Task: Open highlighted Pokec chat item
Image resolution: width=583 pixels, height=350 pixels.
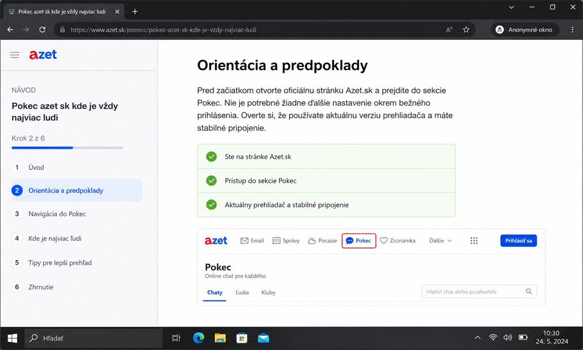Action: click(359, 241)
